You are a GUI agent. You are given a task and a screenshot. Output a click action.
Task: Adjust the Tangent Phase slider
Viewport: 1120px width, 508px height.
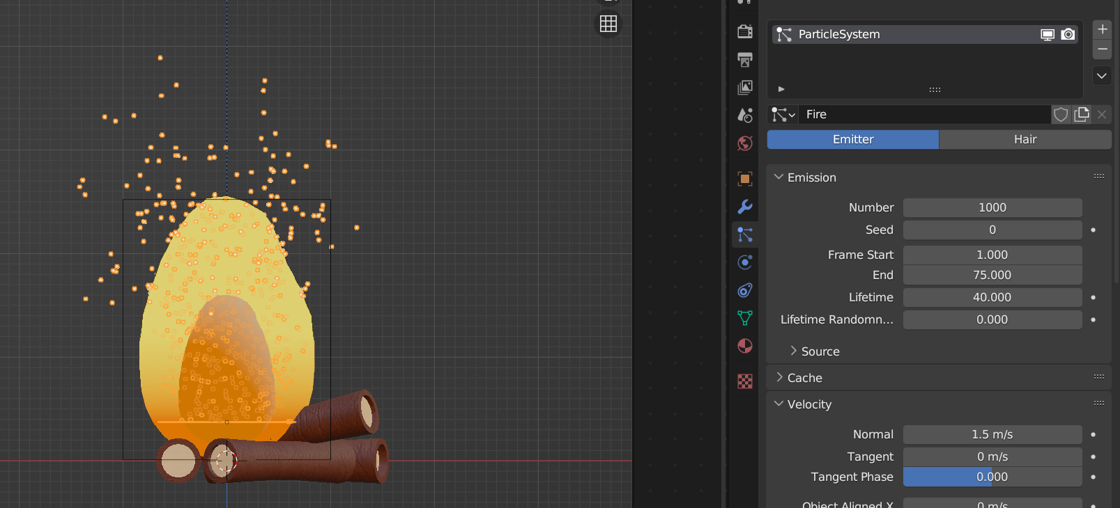992,477
